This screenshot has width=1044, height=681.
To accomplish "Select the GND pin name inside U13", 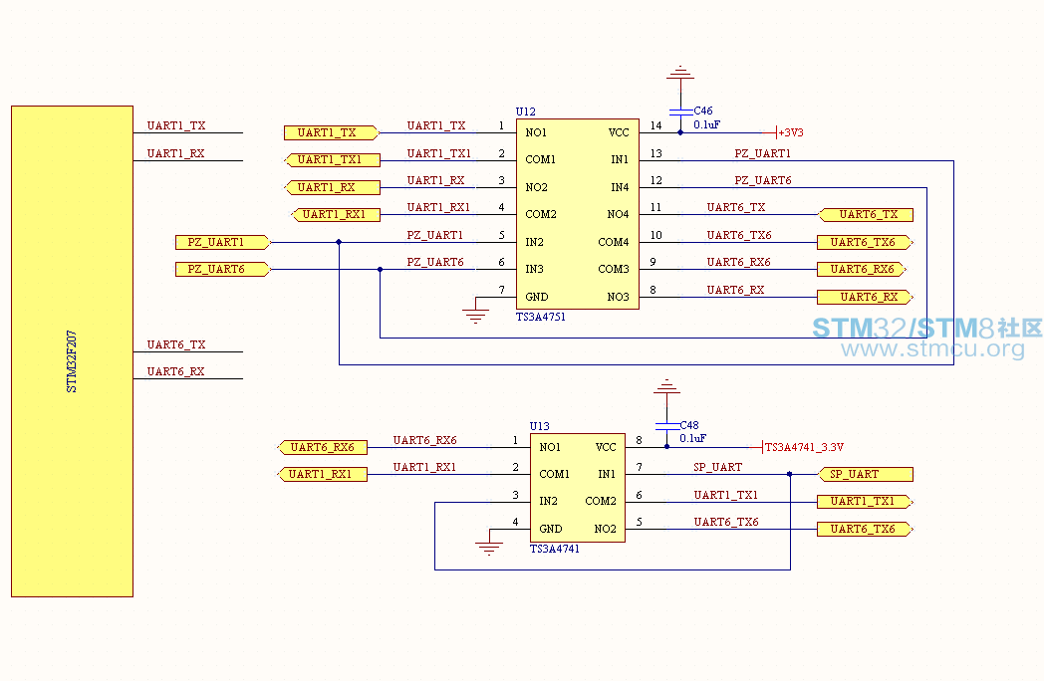I will 551,530.
